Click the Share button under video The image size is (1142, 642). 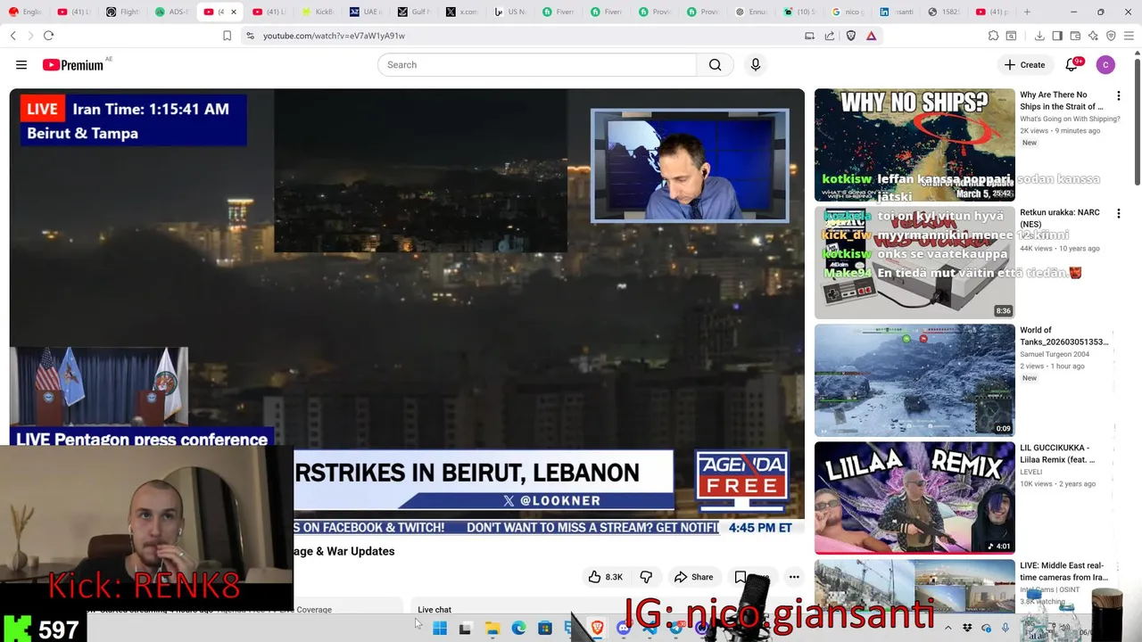point(694,577)
